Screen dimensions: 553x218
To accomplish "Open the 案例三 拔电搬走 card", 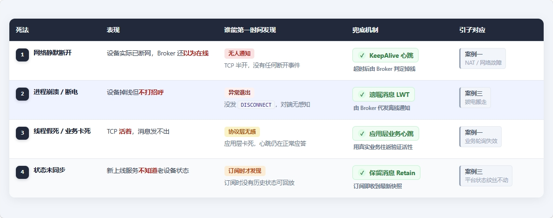I will [x=475, y=97].
